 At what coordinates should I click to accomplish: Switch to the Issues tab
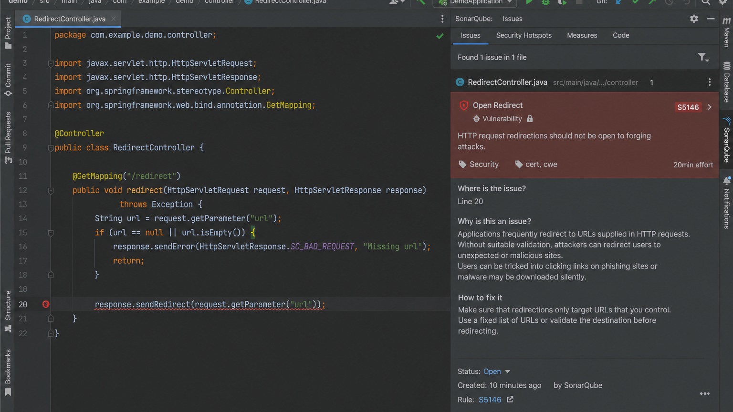pos(471,35)
